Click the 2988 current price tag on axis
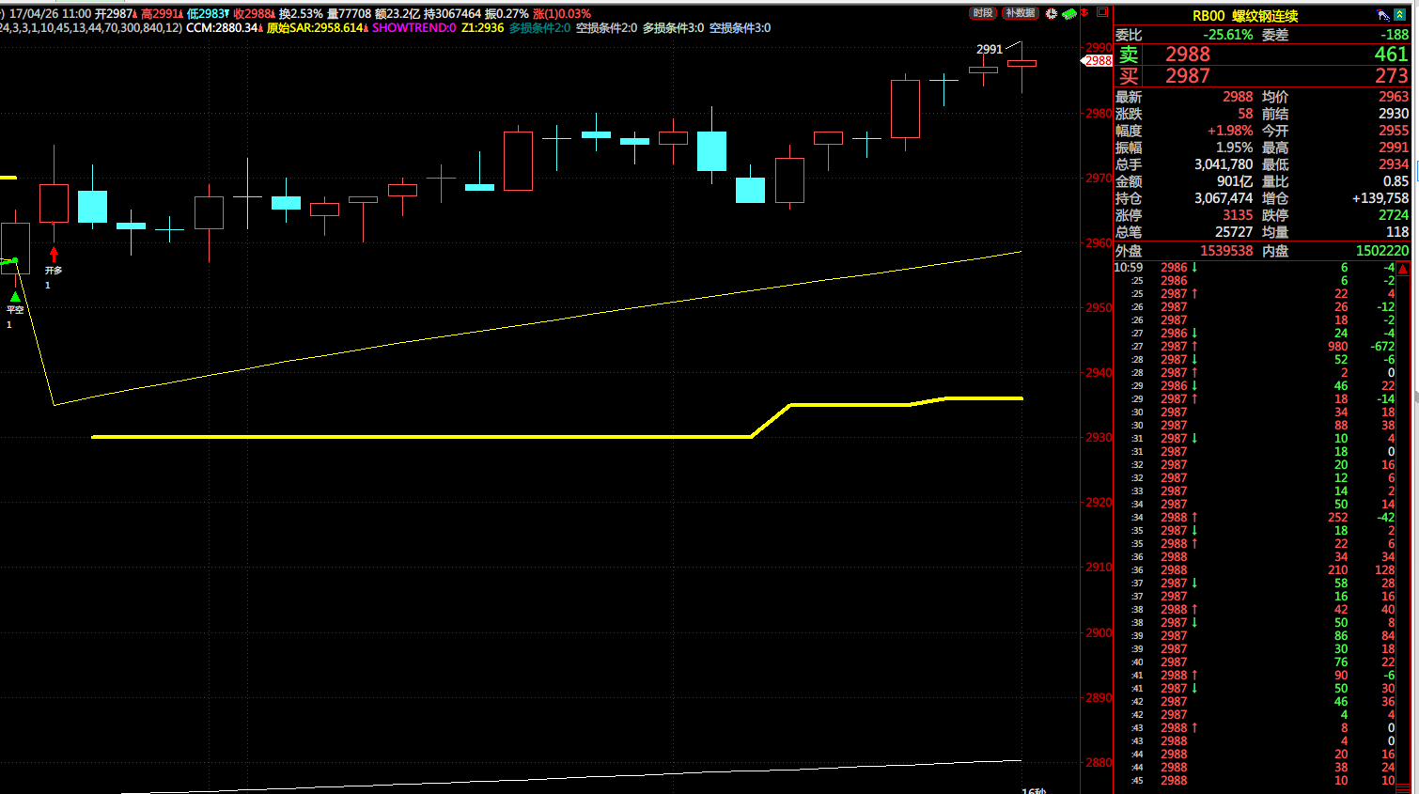Viewport: 1419px width, 794px height. pyautogui.click(x=1098, y=60)
